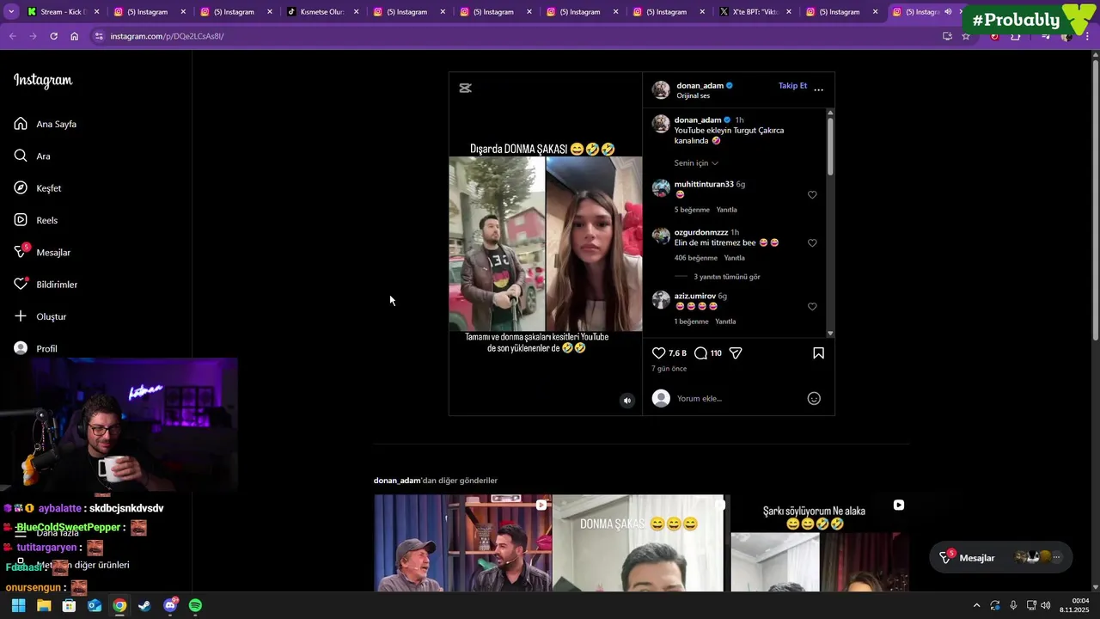The image size is (1100, 619).
Task: Click the 7,6 B likes count
Action: pyautogui.click(x=677, y=353)
